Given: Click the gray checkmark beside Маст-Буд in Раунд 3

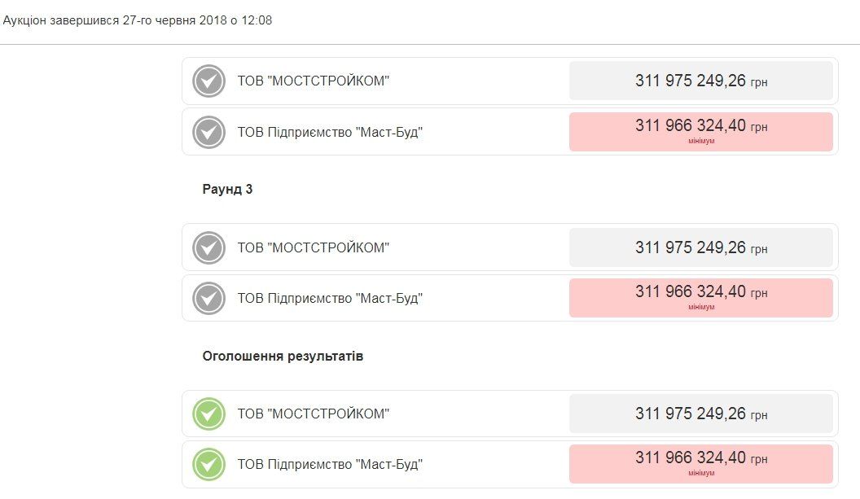Looking at the screenshot, I should [x=209, y=298].
